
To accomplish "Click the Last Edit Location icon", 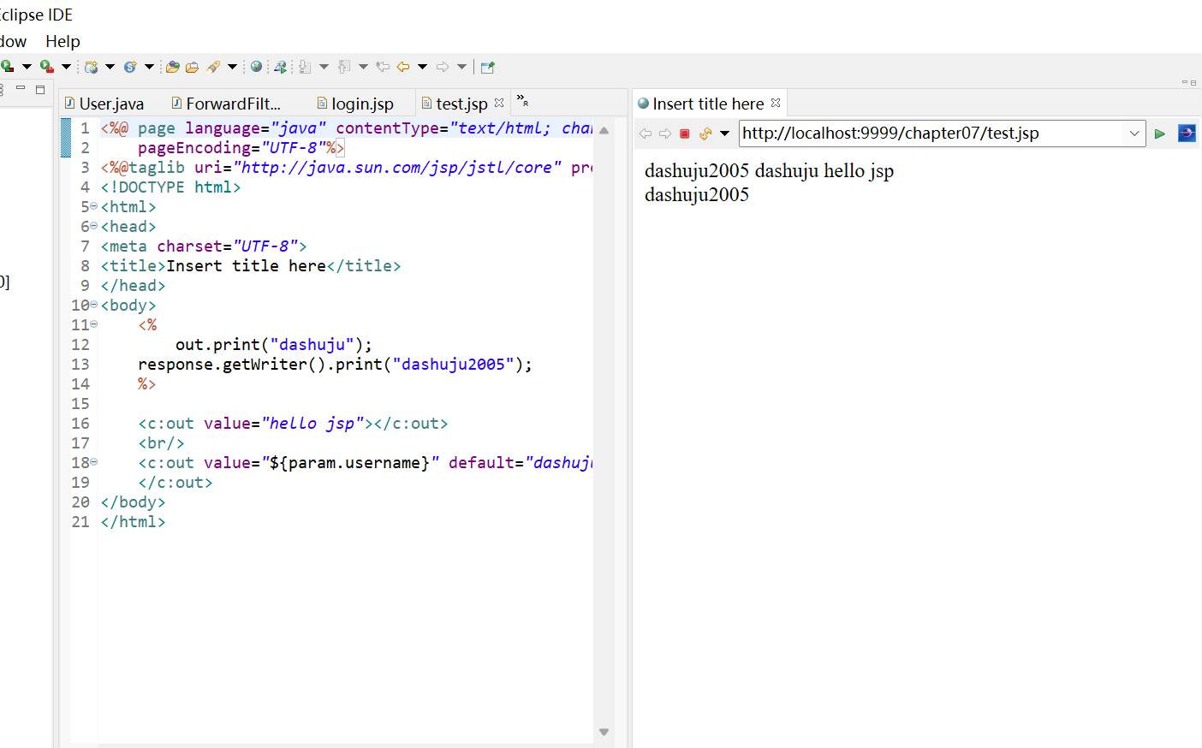I will point(383,67).
